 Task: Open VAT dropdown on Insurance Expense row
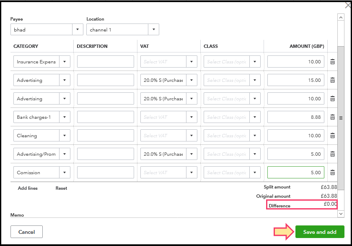click(192, 62)
